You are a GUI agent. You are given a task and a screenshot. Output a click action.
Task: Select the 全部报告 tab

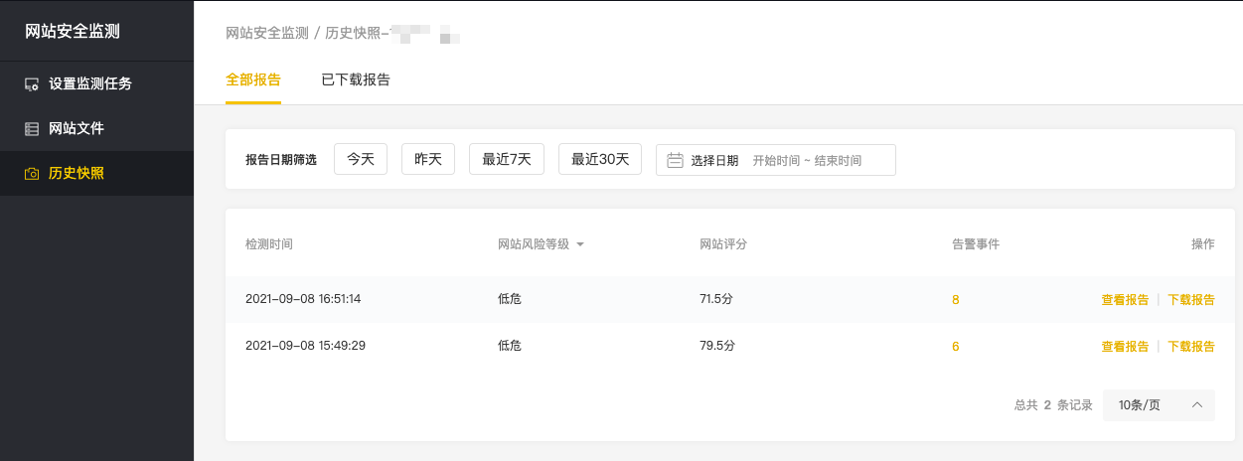point(253,80)
